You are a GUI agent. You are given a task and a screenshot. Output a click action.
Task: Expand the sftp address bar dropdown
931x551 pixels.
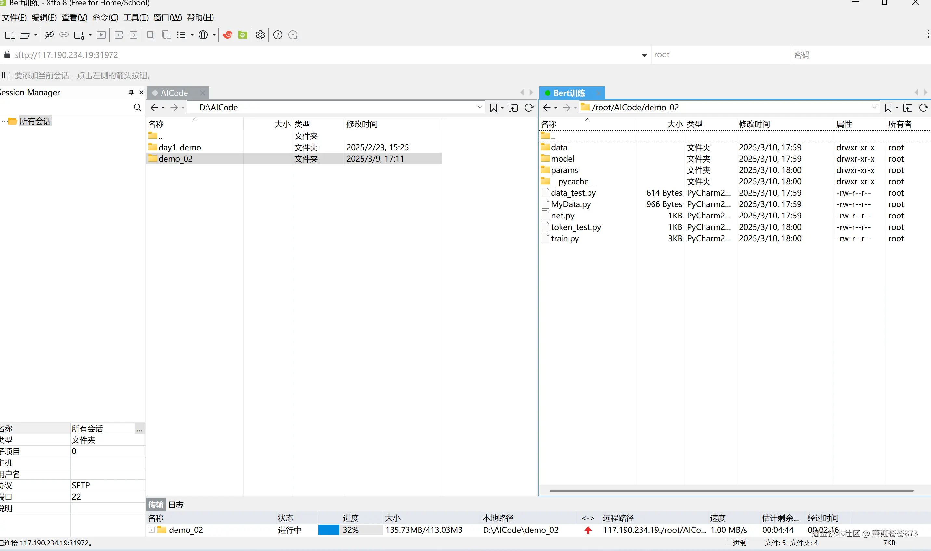[644, 55]
